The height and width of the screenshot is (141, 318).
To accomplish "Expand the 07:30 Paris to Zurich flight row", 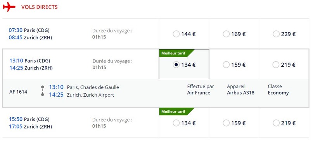I will (x=81, y=34).
